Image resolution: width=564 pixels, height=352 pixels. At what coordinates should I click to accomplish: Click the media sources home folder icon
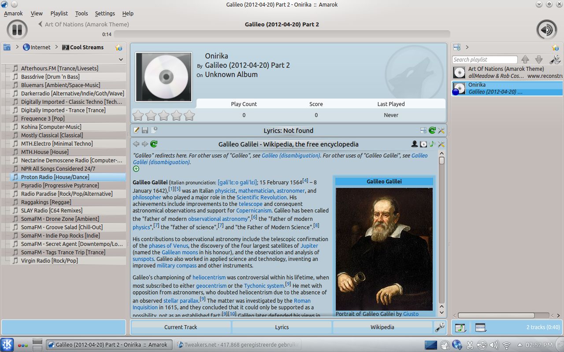7,47
